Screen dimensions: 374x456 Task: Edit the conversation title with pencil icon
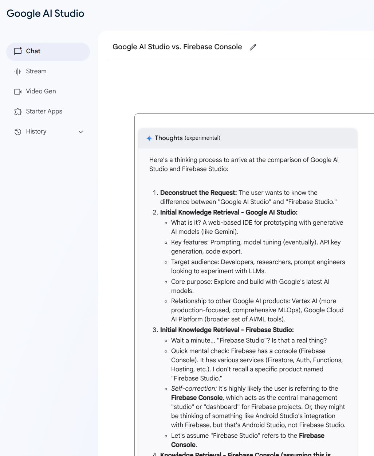pyautogui.click(x=253, y=47)
